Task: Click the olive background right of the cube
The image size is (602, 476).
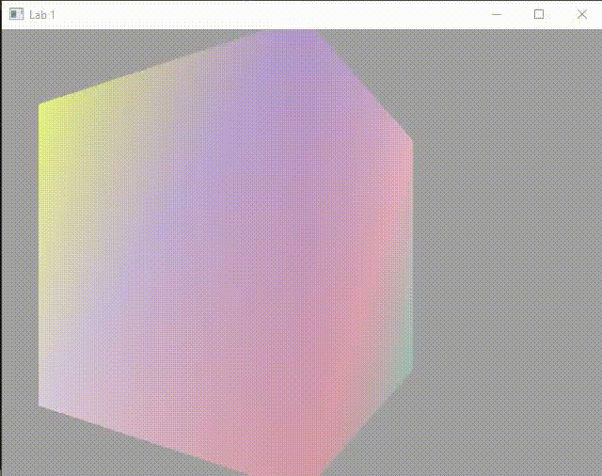Action: pos(508,254)
